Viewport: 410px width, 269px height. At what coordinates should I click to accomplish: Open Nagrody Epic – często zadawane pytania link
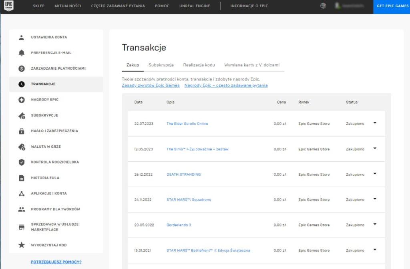226,85
